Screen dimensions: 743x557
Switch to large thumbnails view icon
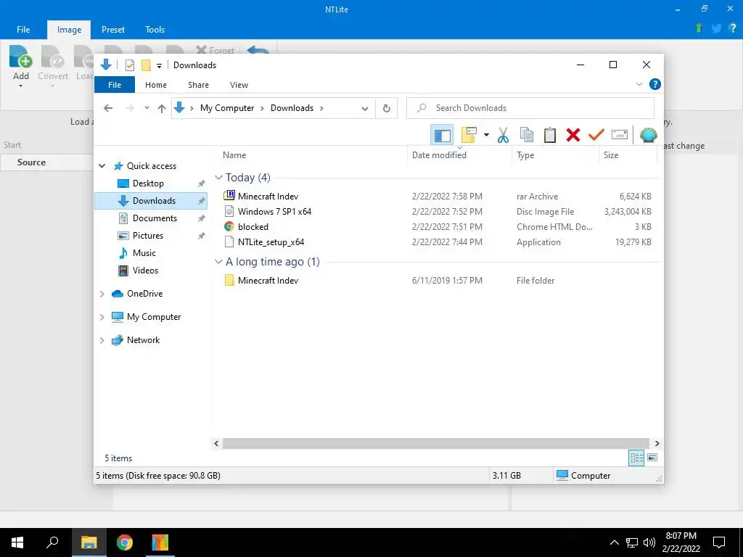tap(652, 458)
